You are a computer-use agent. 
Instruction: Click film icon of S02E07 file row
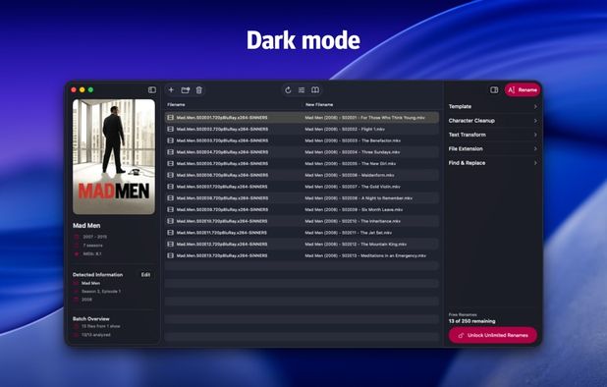170,187
